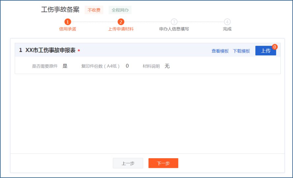293x178 pixels.
Task: Click the red required asterisk
Action: pos(79,51)
